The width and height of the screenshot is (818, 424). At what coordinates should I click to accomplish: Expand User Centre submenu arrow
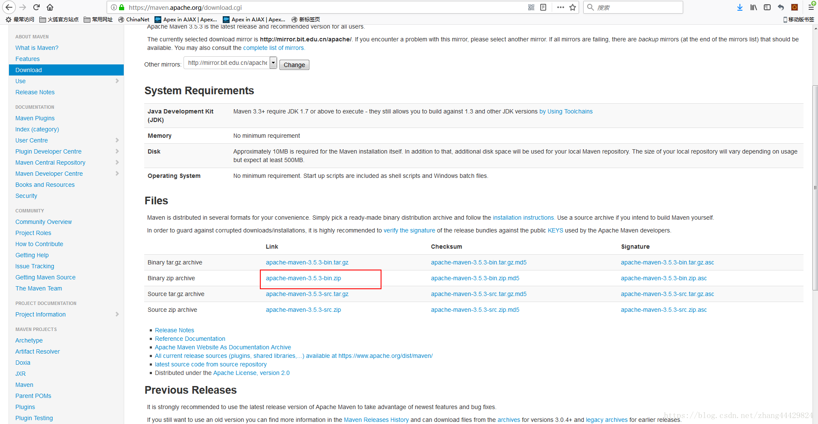(117, 140)
